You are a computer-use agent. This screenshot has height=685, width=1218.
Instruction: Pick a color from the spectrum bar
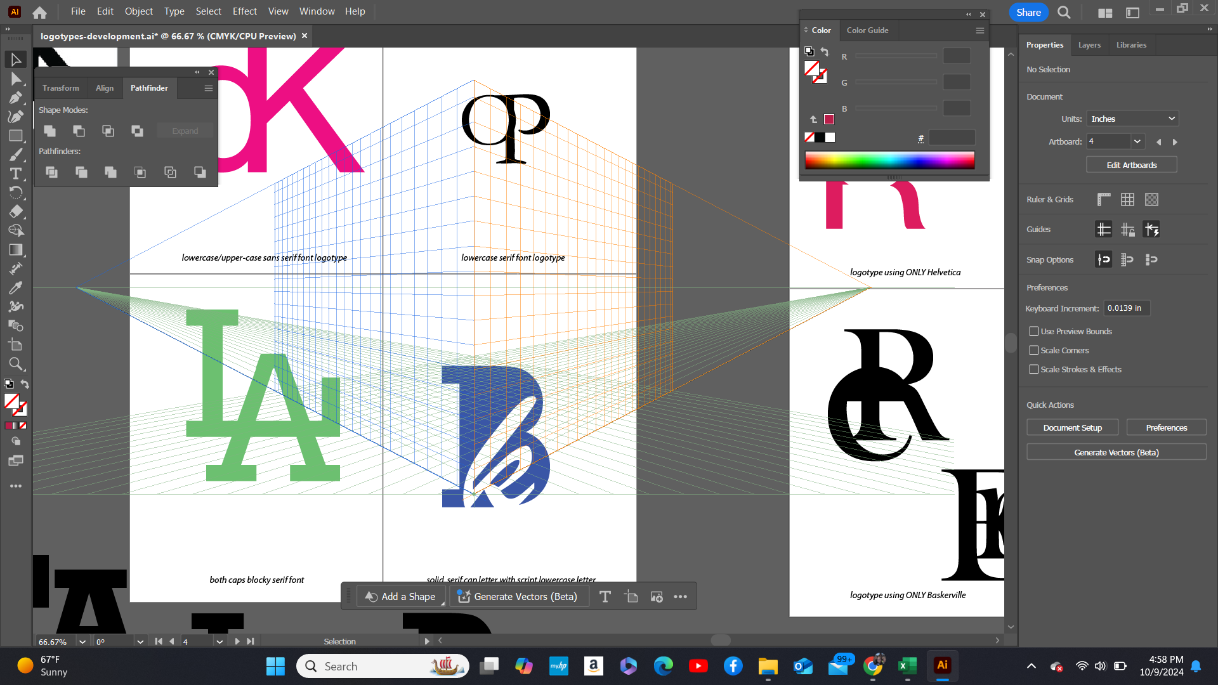coord(889,159)
